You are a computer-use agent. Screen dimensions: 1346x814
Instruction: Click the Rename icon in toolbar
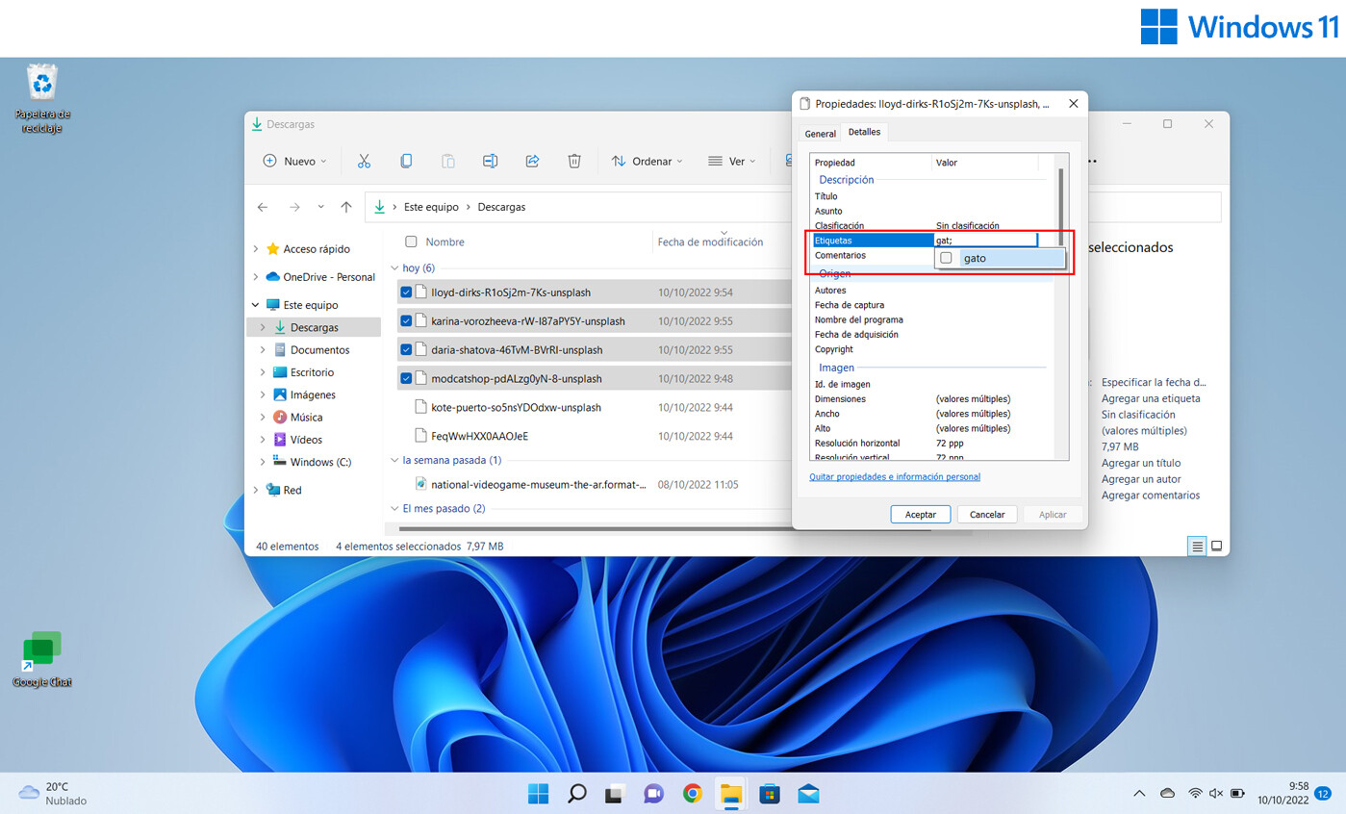(x=490, y=162)
